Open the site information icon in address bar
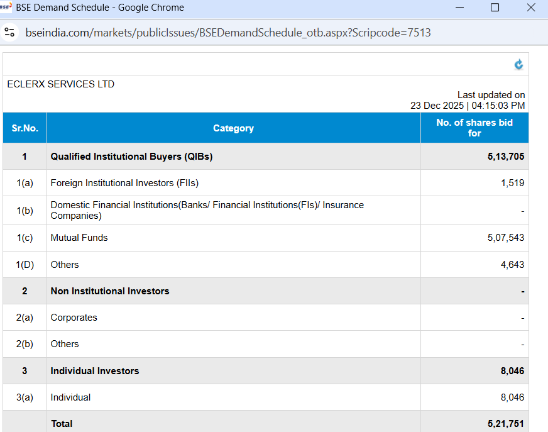The image size is (548, 432). [x=9, y=33]
